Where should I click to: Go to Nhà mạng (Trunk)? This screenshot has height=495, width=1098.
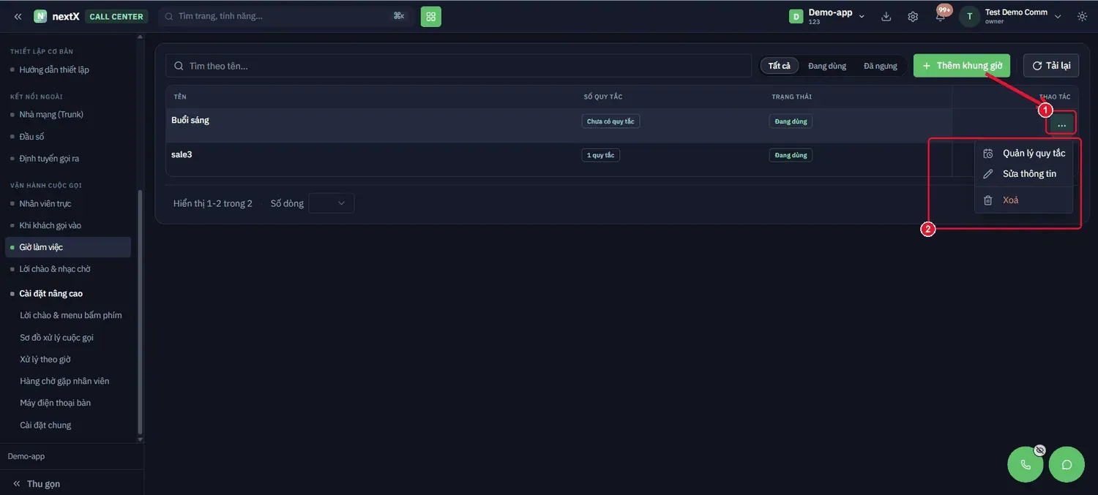[x=51, y=114]
